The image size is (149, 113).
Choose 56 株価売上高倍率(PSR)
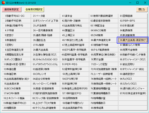click(74, 89)
